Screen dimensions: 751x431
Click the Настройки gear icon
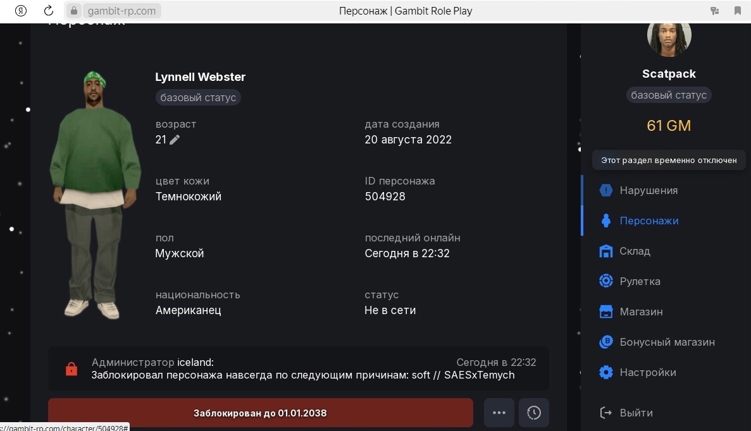[x=606, y=372]
